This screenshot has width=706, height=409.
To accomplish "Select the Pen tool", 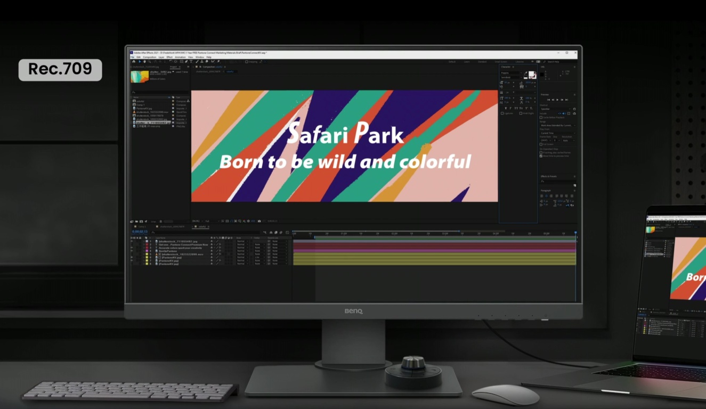I will click(186, 62).
